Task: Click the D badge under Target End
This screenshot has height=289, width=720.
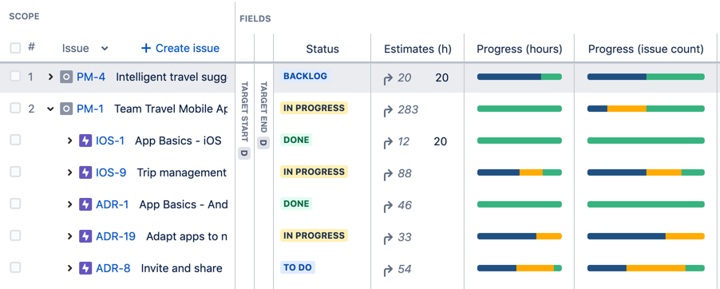Action: (263, 142)
